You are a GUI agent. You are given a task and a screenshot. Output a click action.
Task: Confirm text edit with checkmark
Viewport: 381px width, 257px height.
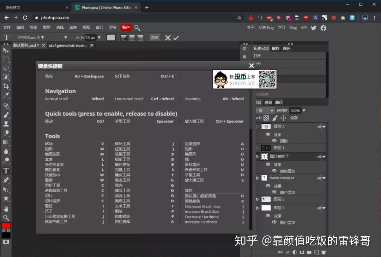point(176,38)
